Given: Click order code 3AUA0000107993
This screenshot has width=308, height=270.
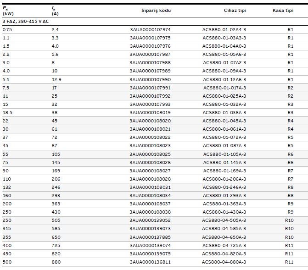Looking at the screenshot, I should (x=150, y=104).
